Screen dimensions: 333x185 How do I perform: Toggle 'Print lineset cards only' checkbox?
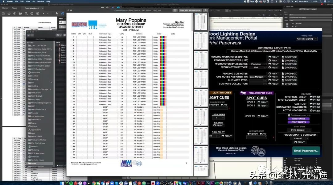tap(289, 115)
